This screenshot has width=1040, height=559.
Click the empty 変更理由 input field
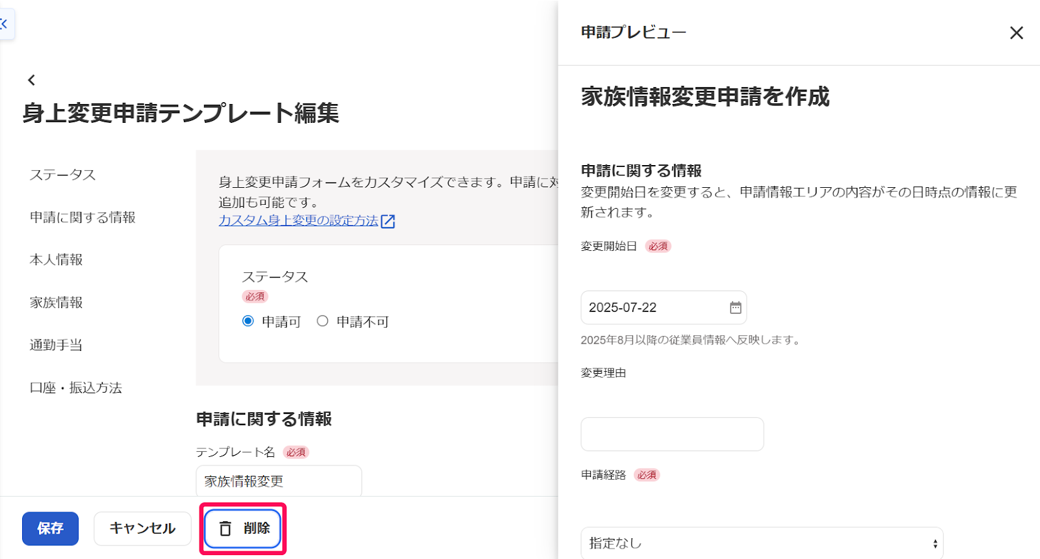coord(672,434)
